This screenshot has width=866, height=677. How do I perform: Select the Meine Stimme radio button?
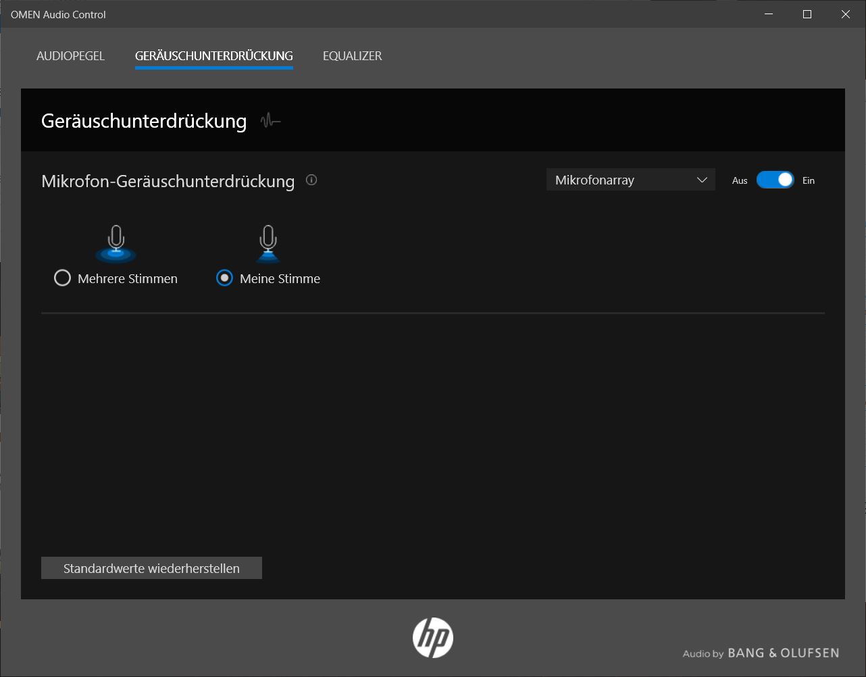pyautogui.click(x=224, y=278)
